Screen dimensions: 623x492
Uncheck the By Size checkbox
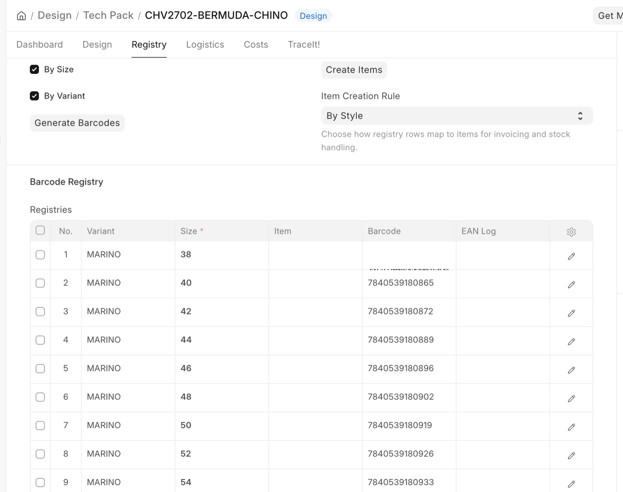(x=34, y=69)
